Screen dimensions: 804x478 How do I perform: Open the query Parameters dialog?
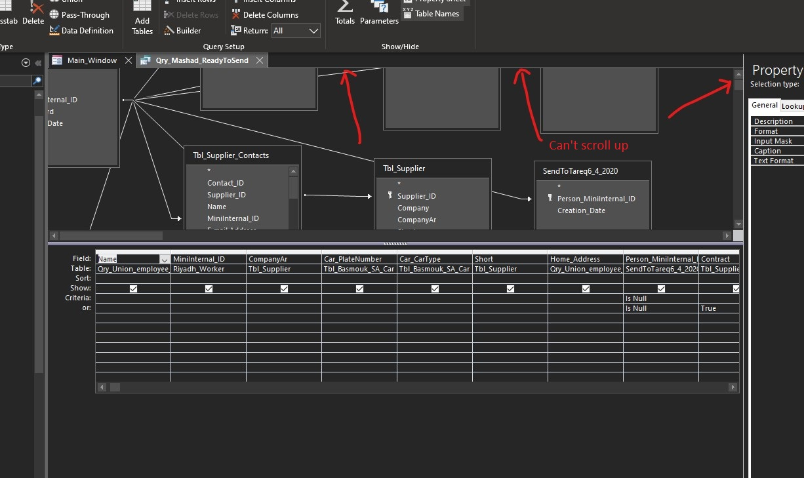[x=379, y=13]
